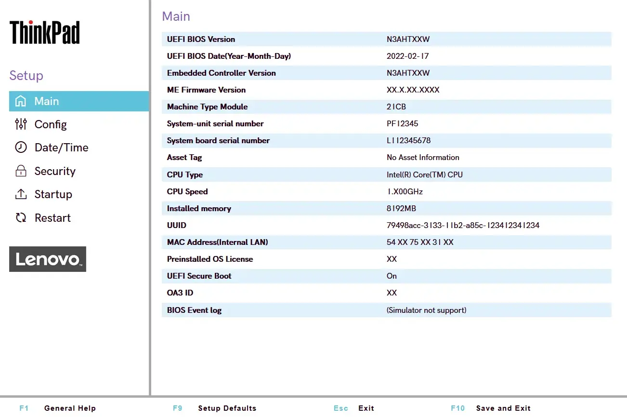Select the Startup boot icon
627x417 pixels.
coord(21,194)
